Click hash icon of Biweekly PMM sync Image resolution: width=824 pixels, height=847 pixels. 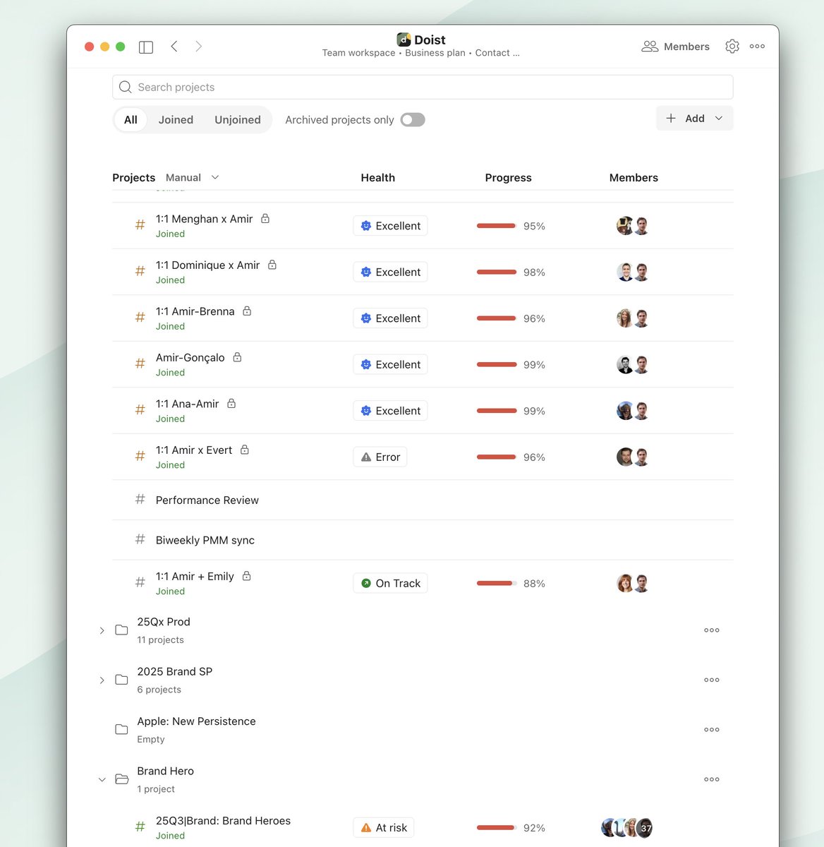point(140,540)
